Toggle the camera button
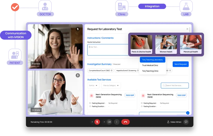This screenshot has height=136, width=213. pos(109,122)
